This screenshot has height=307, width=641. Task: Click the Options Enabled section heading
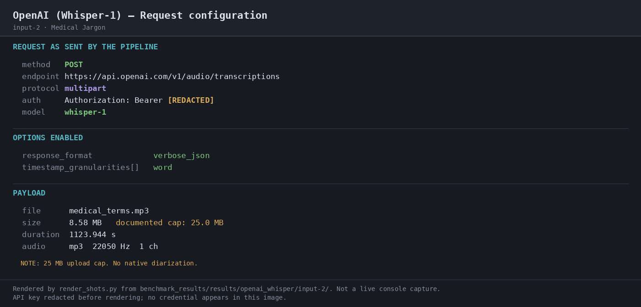coord(48,138)
